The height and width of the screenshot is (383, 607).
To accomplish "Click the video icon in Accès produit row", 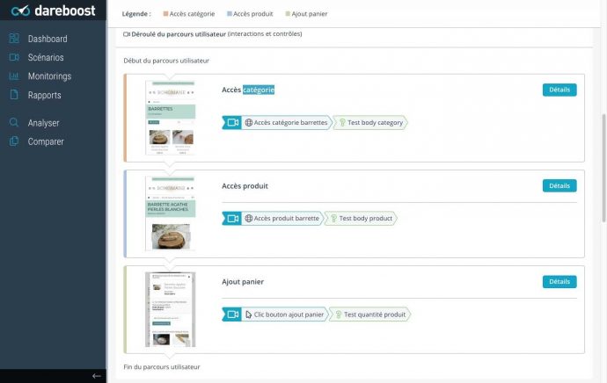I will pyautogui.click(x=232, y=219).
